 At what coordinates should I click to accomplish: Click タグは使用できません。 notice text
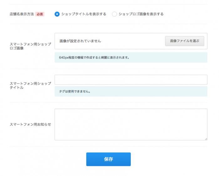click(75, 91)
